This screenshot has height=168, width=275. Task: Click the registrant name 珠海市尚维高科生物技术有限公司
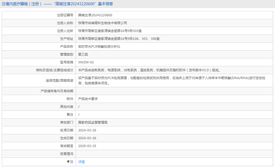(103, 23)
